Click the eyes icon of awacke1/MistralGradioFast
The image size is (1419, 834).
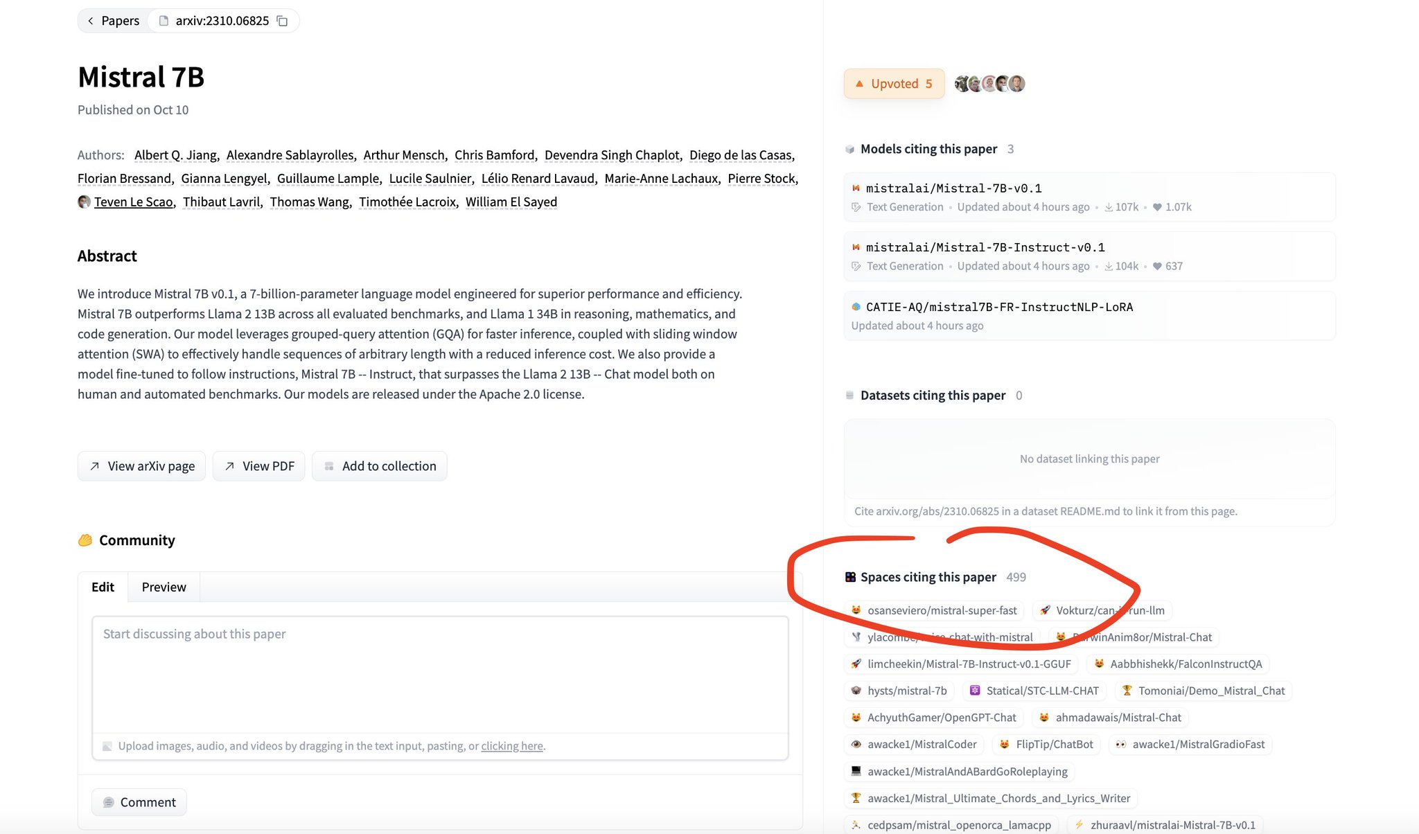1121,745
